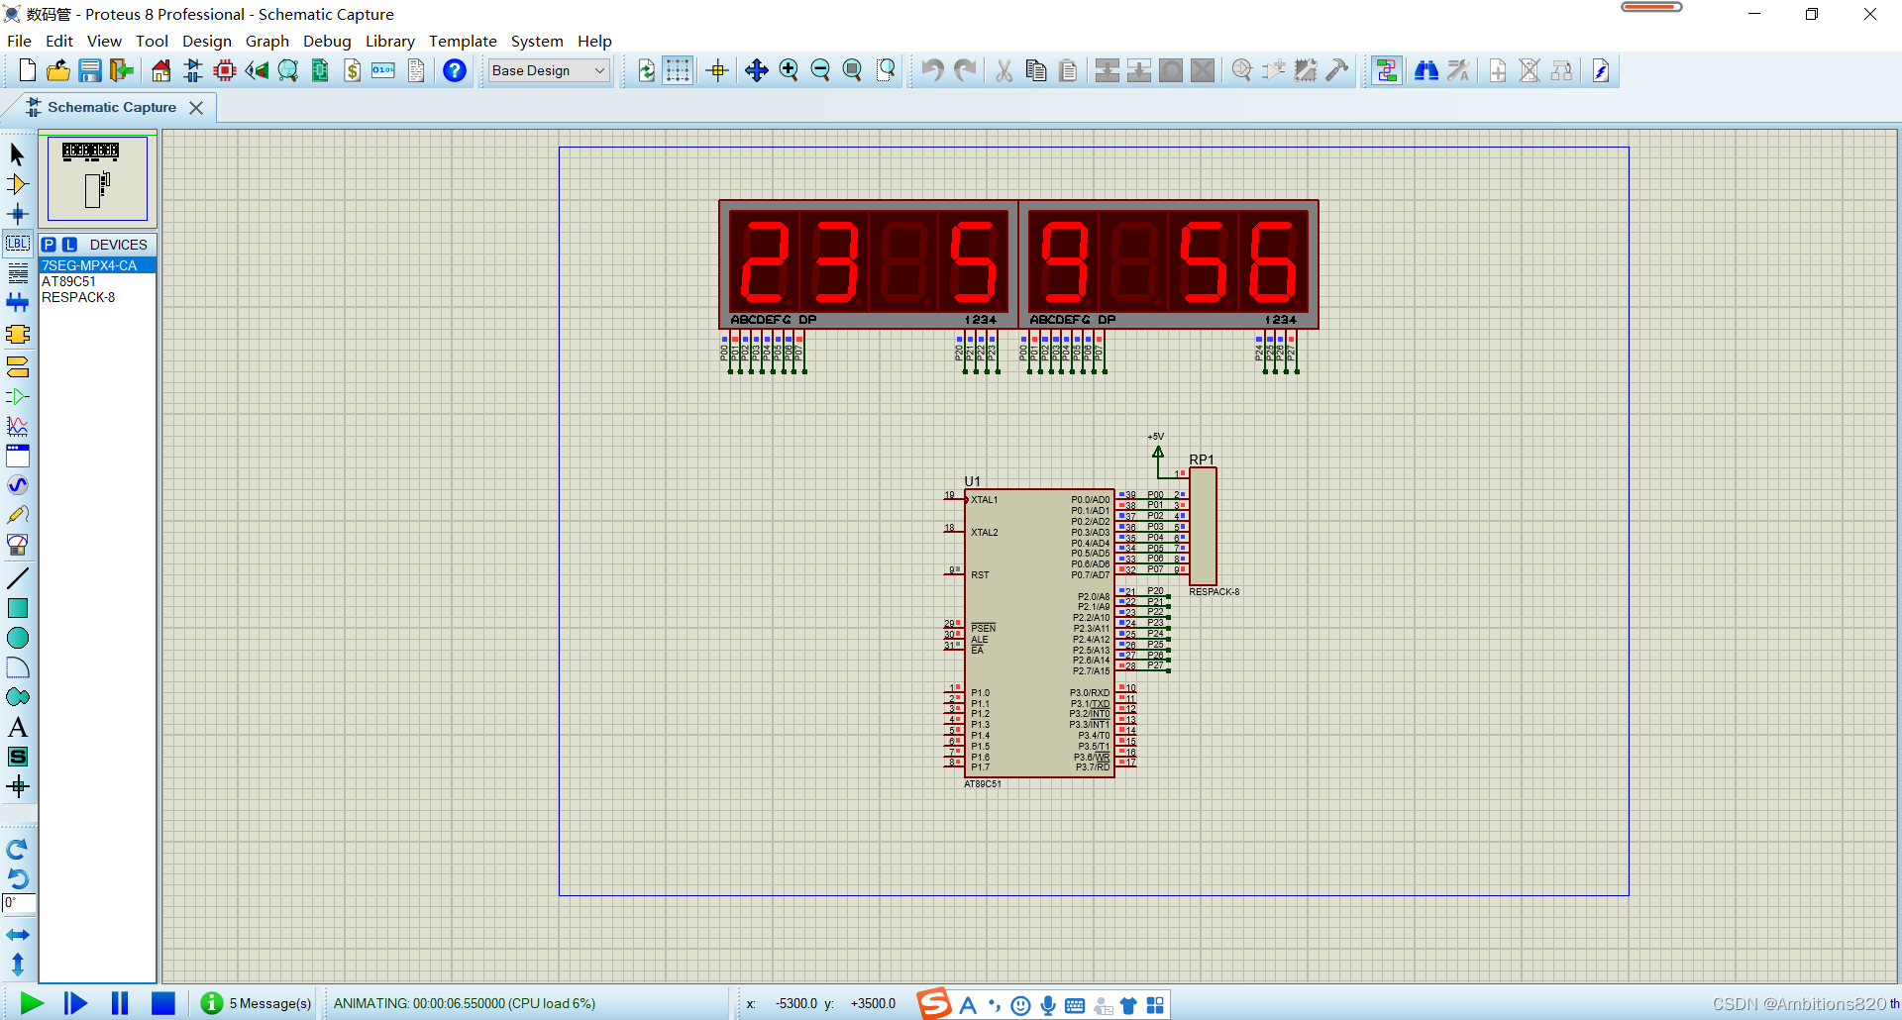Select RESPACK-8 in device list
Screen dimensions: 1902x1020
(x=97, y=297)
